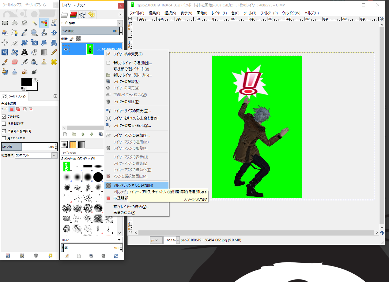Screen dimensions: 389x282
Task: Select the Rectangle Select tool
Action: (x=5, y=23)
